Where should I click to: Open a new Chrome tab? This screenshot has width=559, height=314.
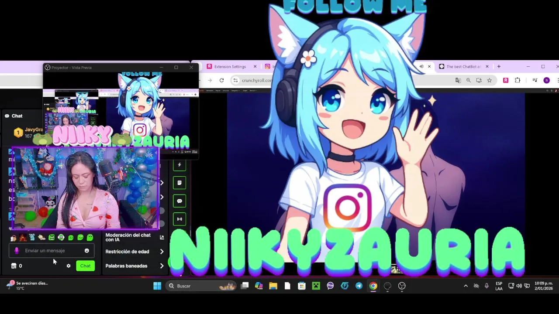point(499,67)
